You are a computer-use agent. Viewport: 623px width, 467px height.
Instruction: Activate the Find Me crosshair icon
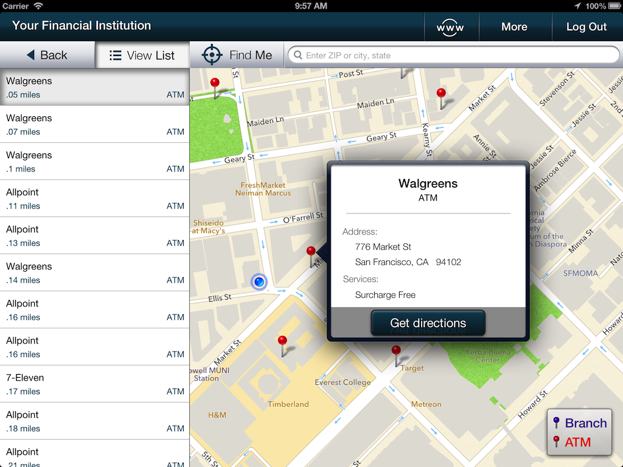click(212, 55)
